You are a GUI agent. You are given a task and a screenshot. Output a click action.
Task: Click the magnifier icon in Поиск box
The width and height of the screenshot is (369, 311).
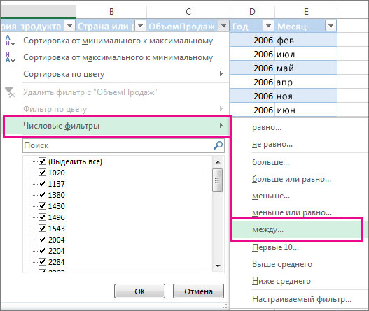coord(218,145)
